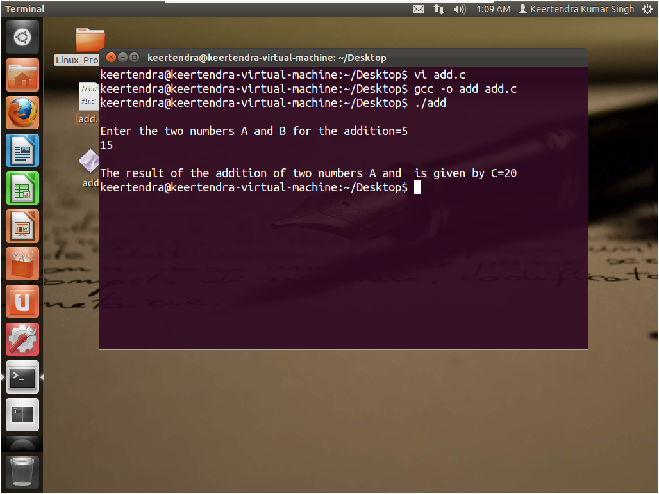
Task: Minimize the terminal window
Action: 122,58
